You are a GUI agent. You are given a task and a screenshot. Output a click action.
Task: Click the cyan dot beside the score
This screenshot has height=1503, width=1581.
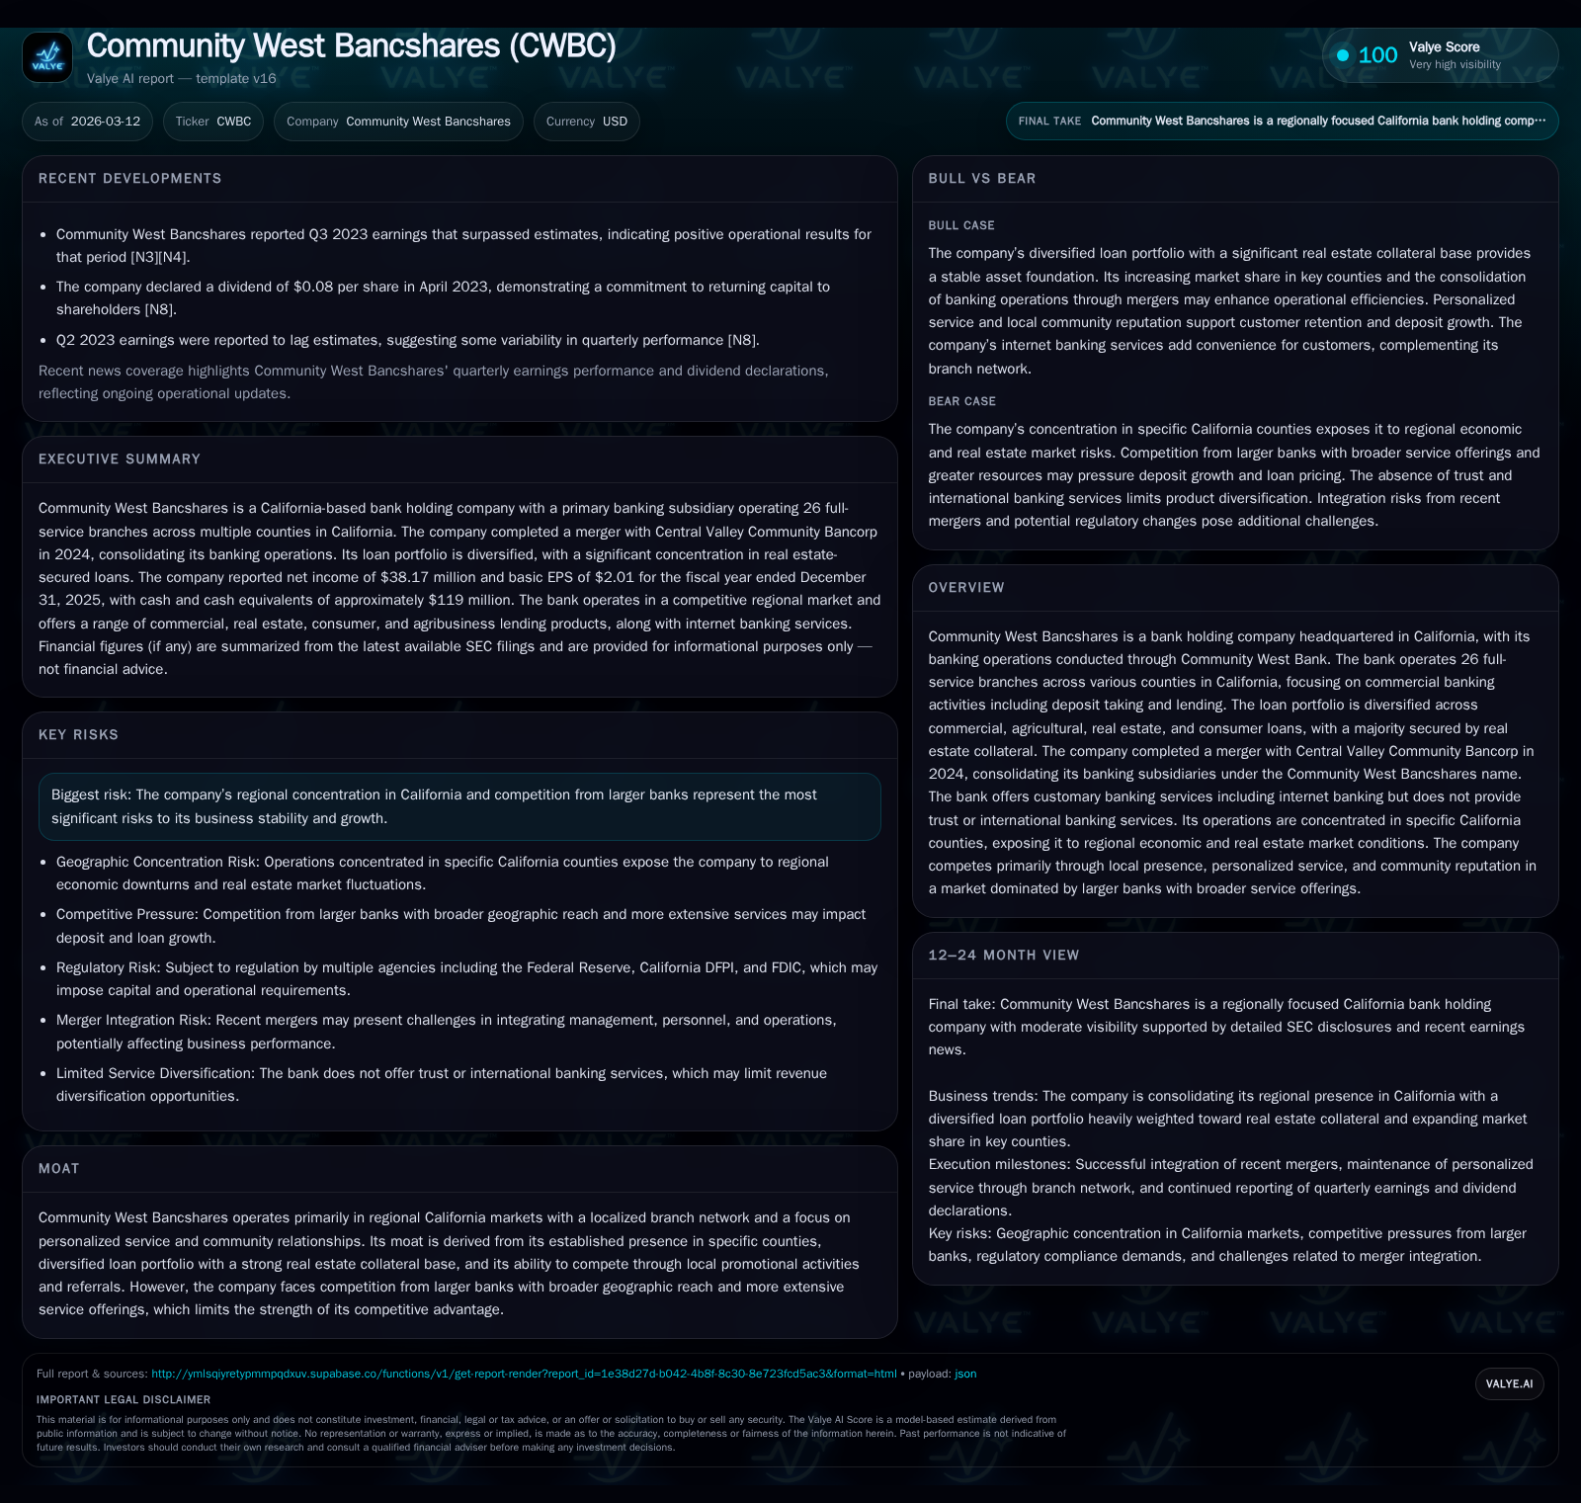tap(1343, 55)
